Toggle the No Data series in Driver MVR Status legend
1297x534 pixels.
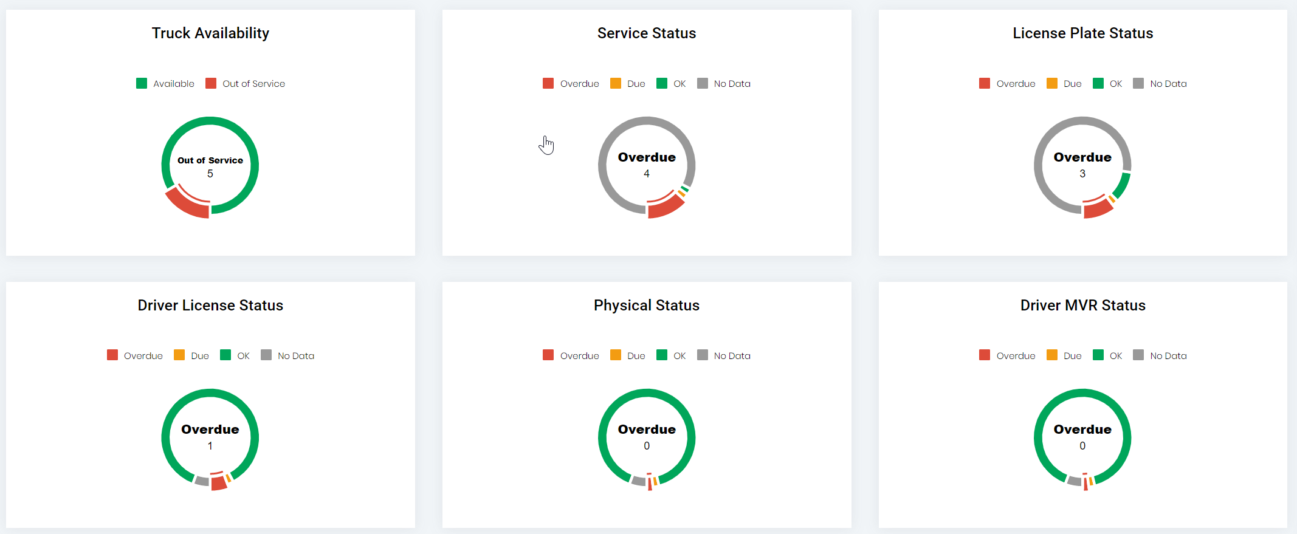point(1139,355)
